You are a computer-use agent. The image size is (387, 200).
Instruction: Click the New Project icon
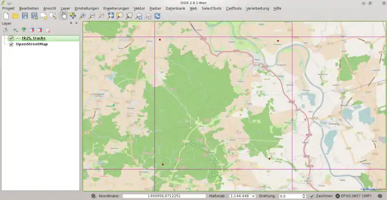tap(6, 16)
